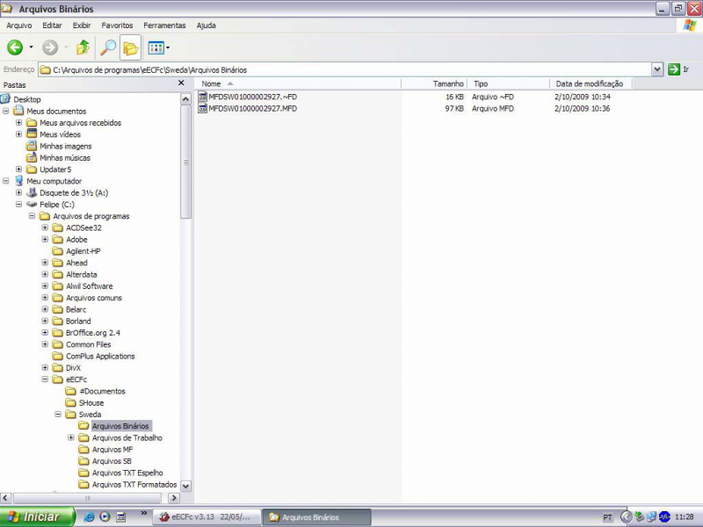Image resolution: width=703 pixels, height=527 pixels.
Task: Select file MFDSW01000002927.MFD
Action: click(x=252, y=109)
